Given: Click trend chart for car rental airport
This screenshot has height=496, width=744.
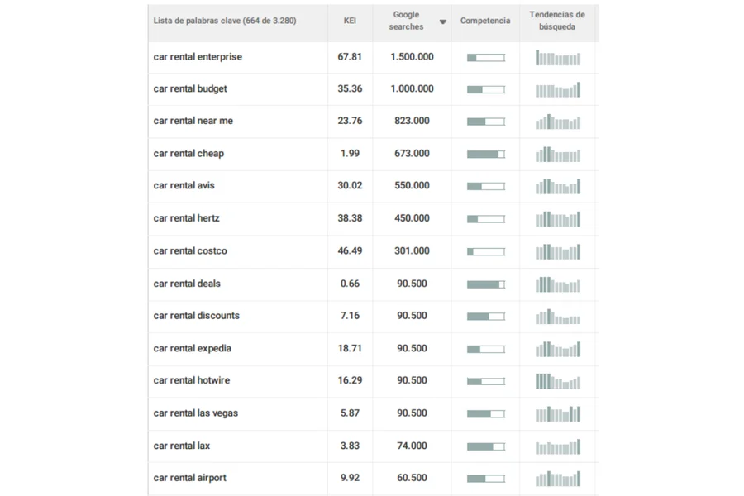Looking at the screenshot, I should 558,479.
